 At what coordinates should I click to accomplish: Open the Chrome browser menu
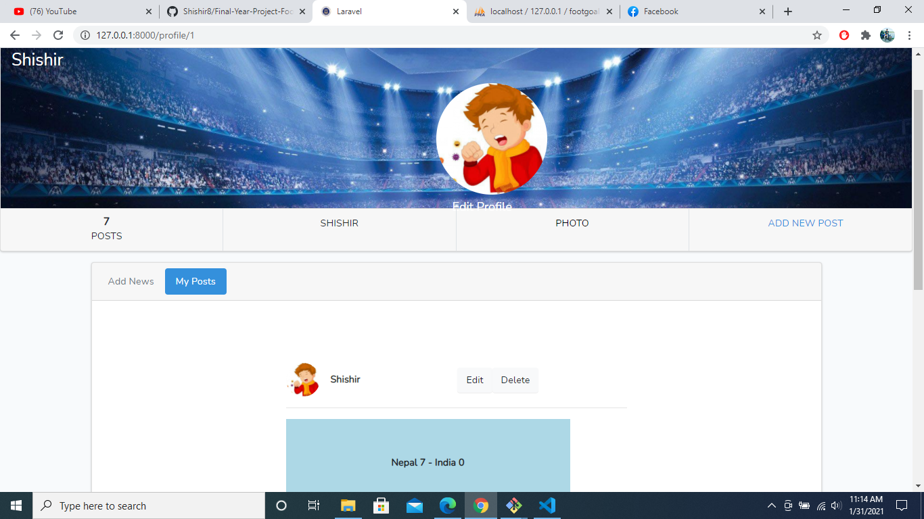(908, 34)
